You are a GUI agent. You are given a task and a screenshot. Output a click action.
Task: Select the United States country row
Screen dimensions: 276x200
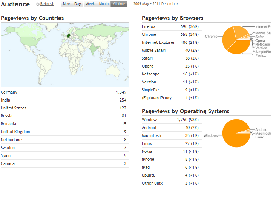point(65,108)
